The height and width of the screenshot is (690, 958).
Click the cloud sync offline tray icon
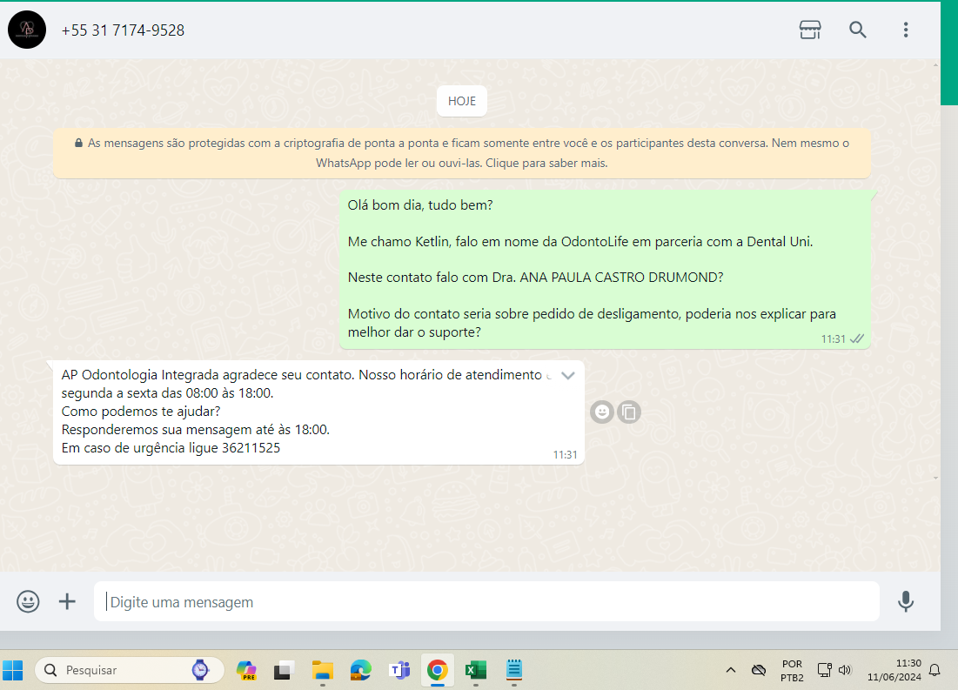pos(759,671)
